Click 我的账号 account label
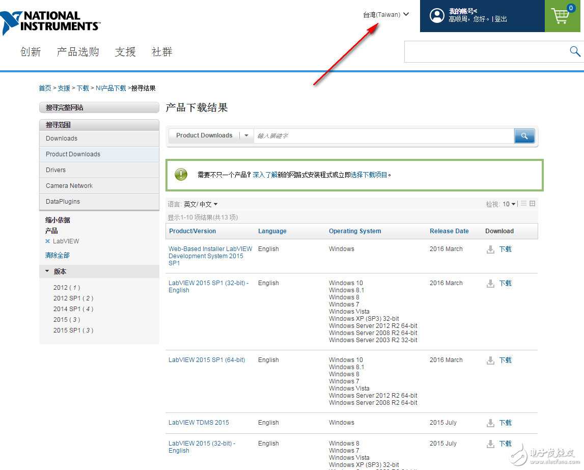584x470 pixels. [463, 11]
